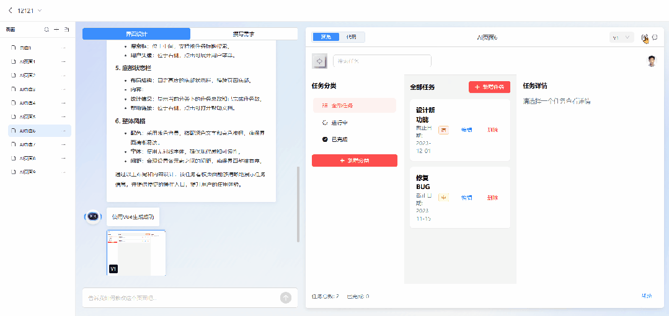Click the 中 priority tag
Viewport: 669px width, 316px height.
[x=443, y=198]
